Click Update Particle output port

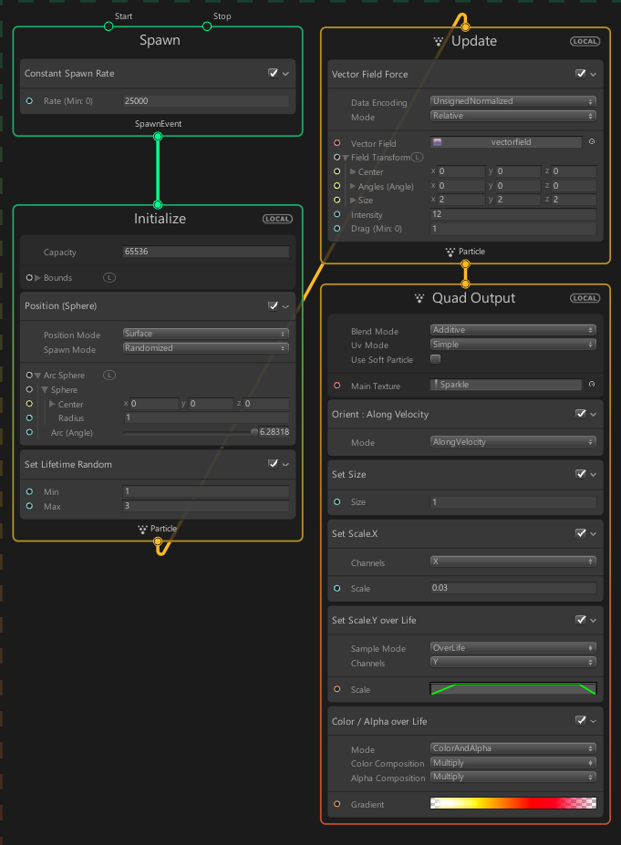pyautogui.click(x=465, y=264)
